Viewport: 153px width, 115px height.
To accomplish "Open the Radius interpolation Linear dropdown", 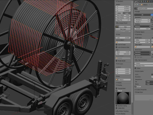I will [149, 84].
